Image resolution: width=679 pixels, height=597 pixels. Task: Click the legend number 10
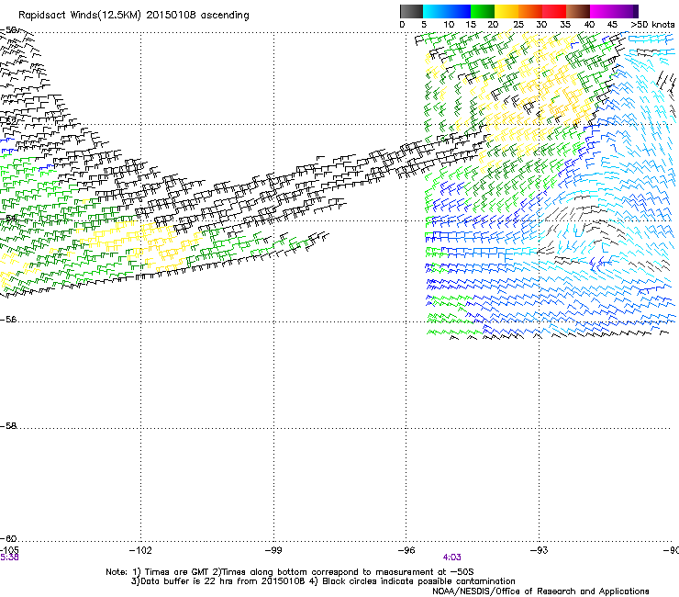pyautogui.click(x=449, y=24)
